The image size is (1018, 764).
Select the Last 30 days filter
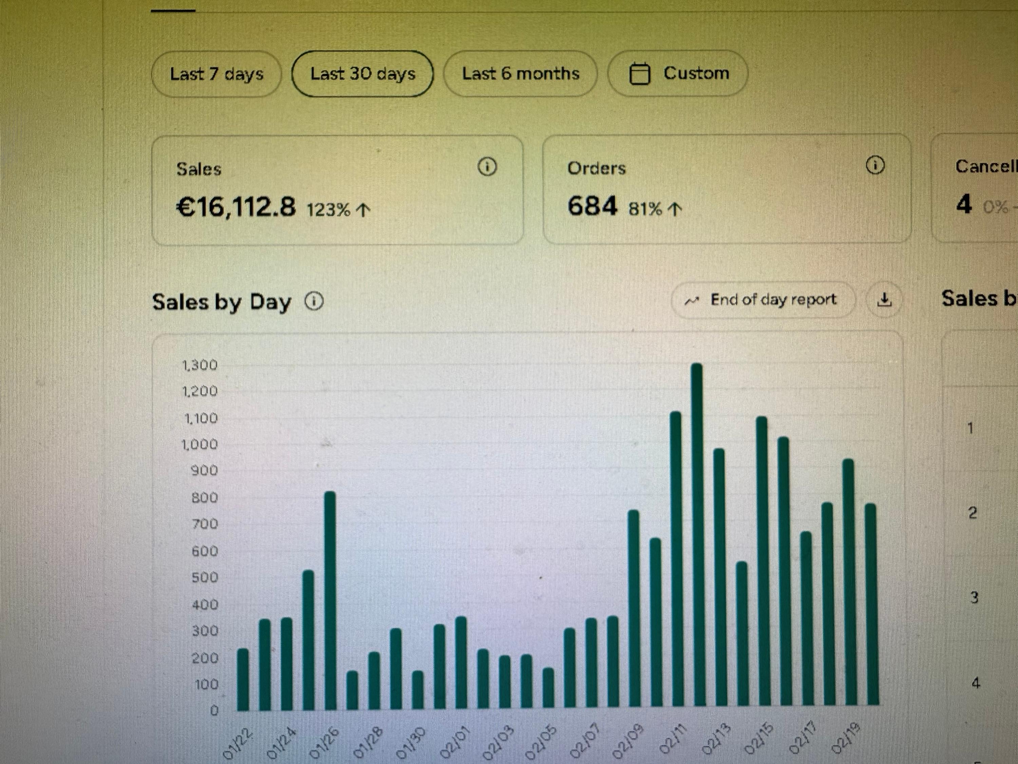click(363, 74)
